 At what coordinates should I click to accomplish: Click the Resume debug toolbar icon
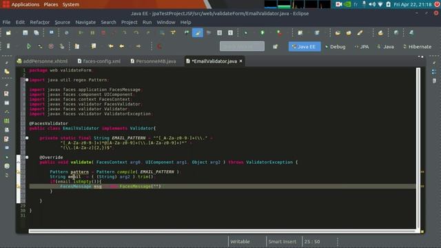(81, 33)
